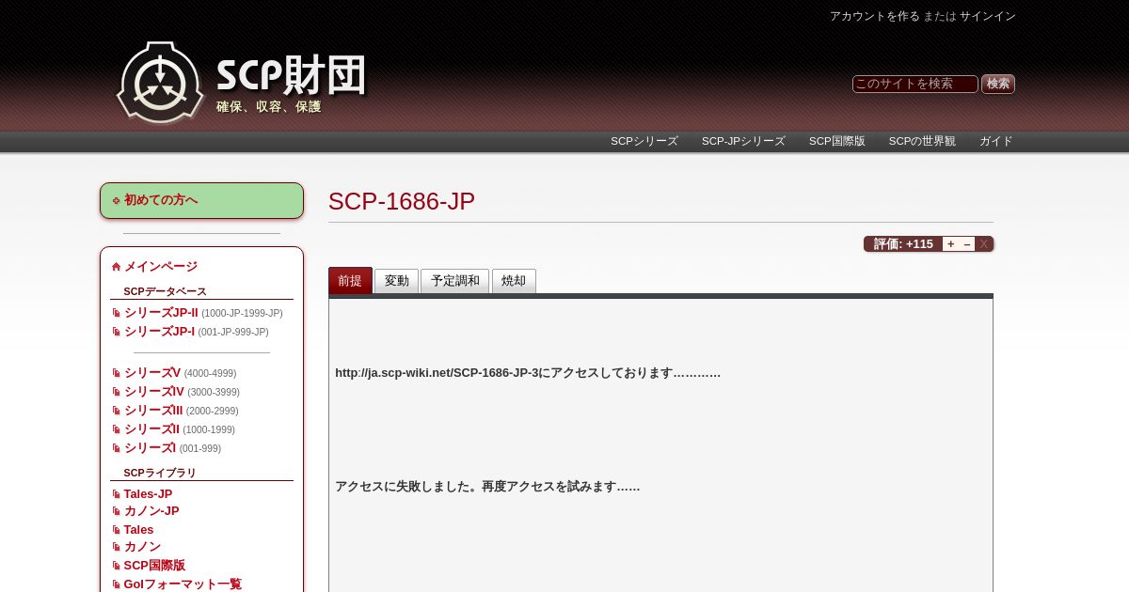Viewport: 1129px width, 592px height.
Task: Open ガイド top menu
Action: click(996, 141)
